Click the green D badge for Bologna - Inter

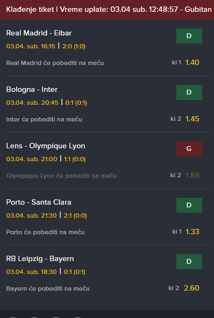pyautogui.click(x=189, y=92)
